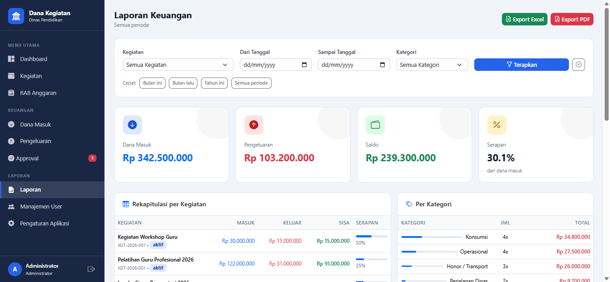Click the Kegiatan Workshop Guru 50% progress bar
This screenshot has width=610, height=282.
tap(372, 236)
